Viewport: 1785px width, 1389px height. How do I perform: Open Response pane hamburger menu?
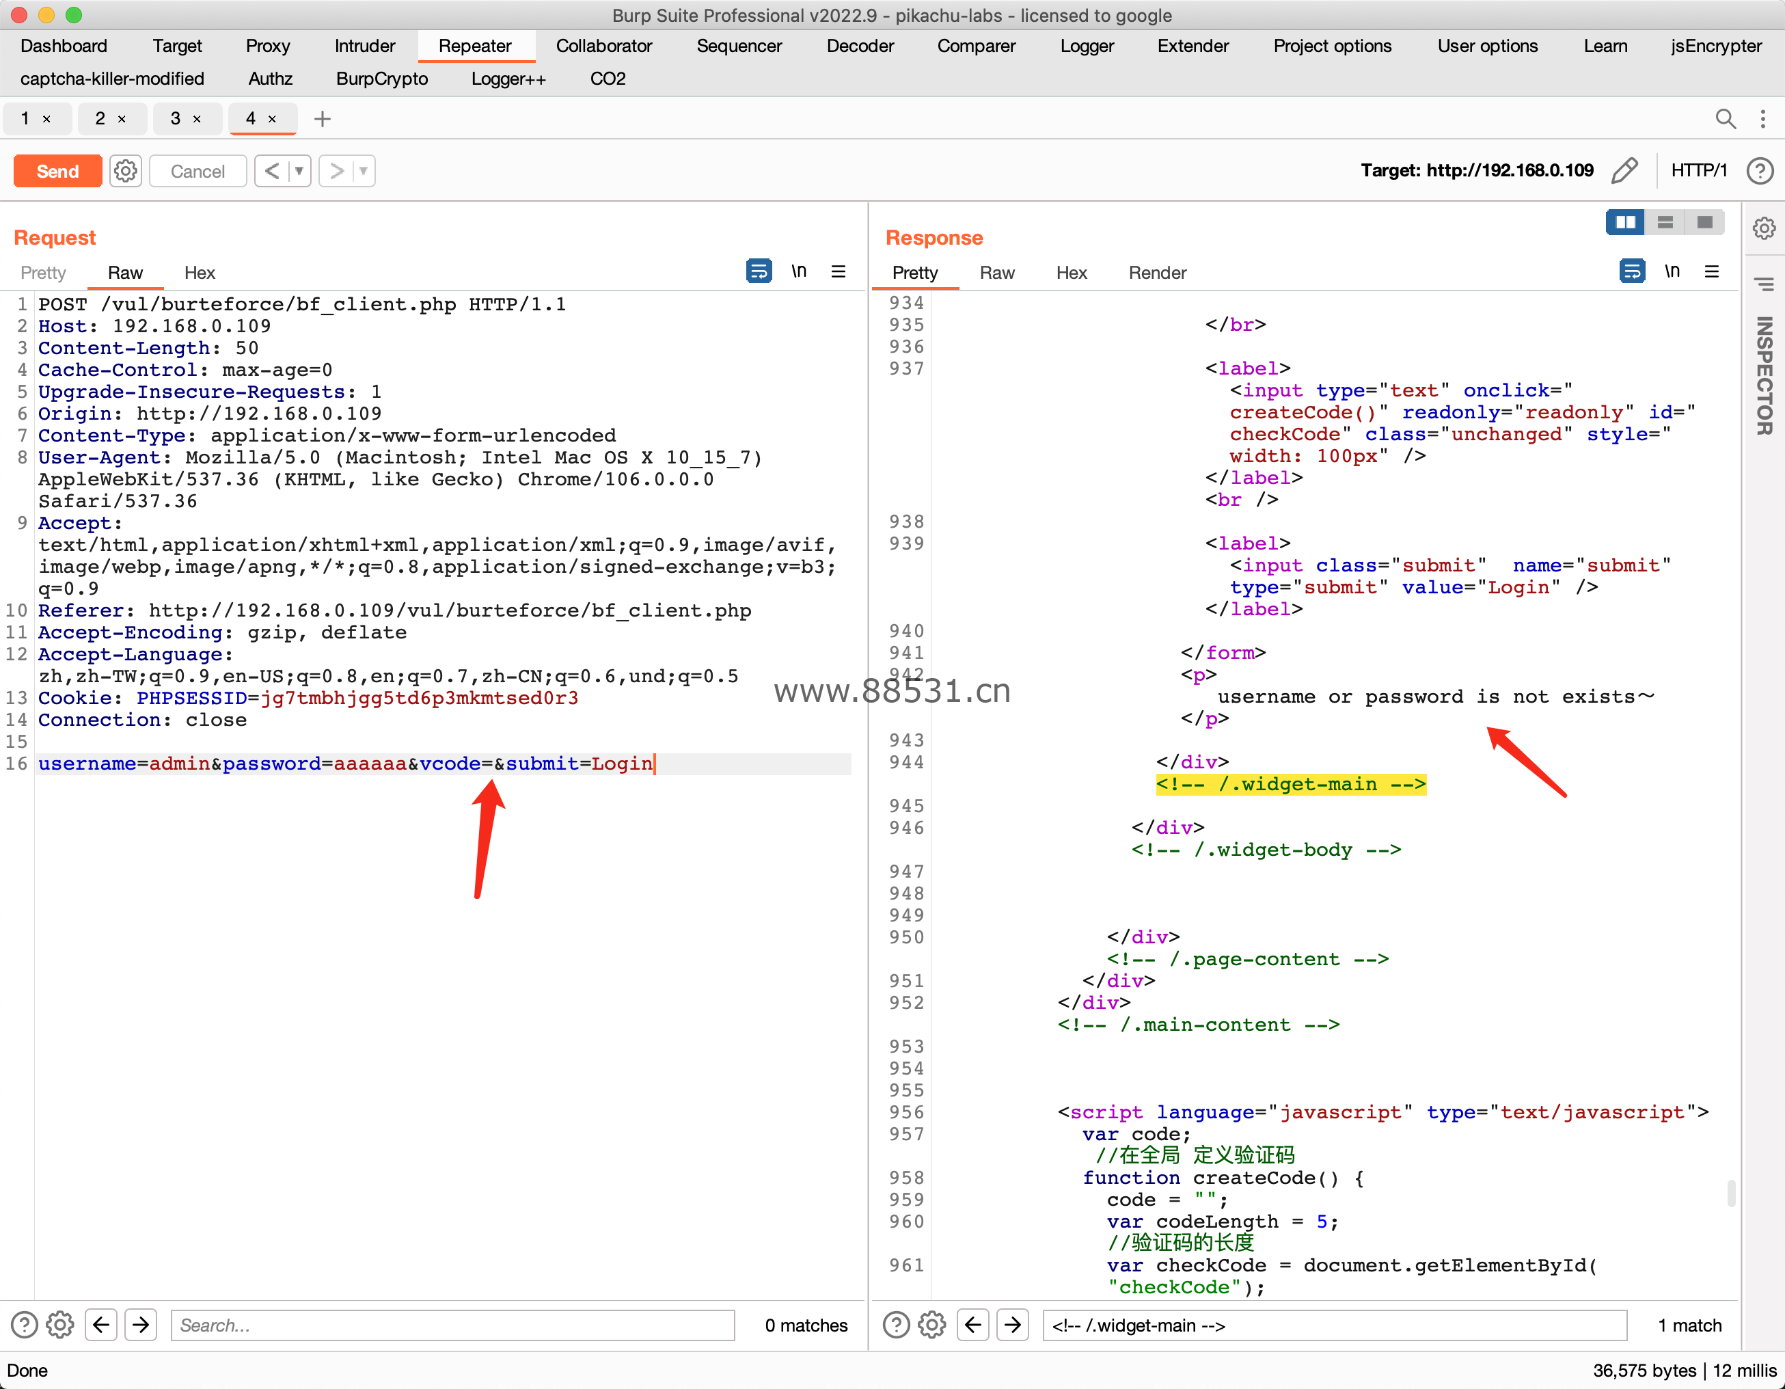1711,271
